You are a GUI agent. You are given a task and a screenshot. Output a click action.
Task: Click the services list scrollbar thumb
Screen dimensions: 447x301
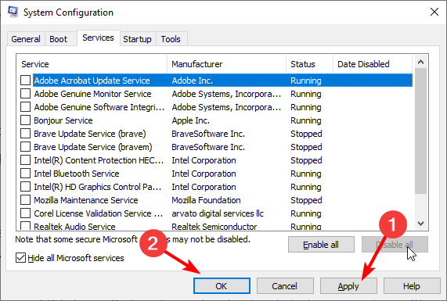[420, 131]
